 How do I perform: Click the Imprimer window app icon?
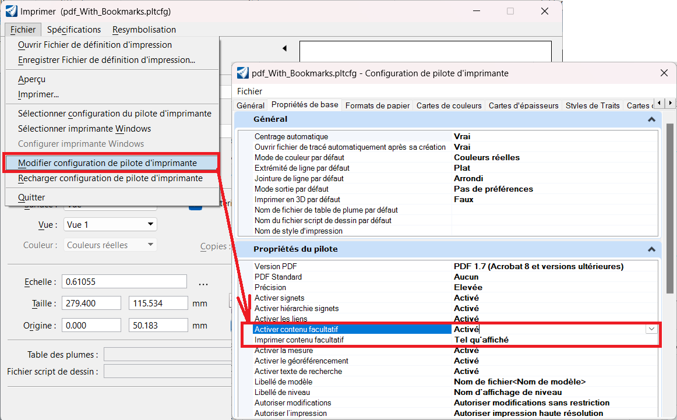(x=11, y=11)
